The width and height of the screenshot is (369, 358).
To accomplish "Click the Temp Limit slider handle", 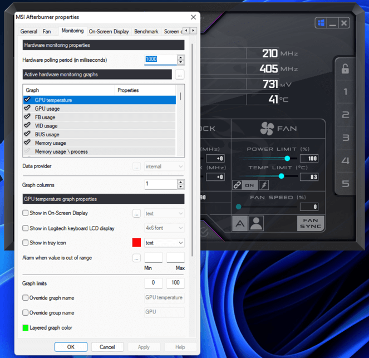I will click(x=281, y=176).
